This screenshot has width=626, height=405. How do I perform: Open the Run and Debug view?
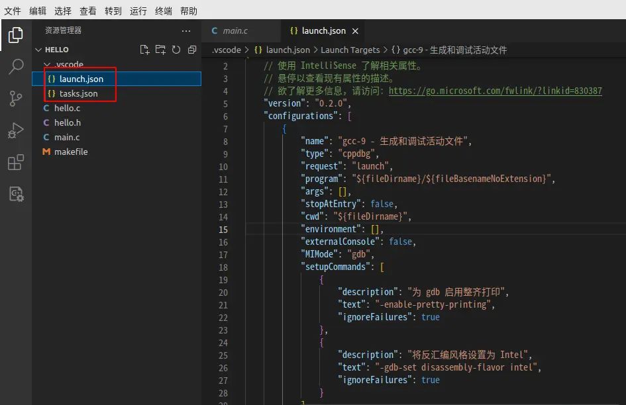[x=16, y=130]
